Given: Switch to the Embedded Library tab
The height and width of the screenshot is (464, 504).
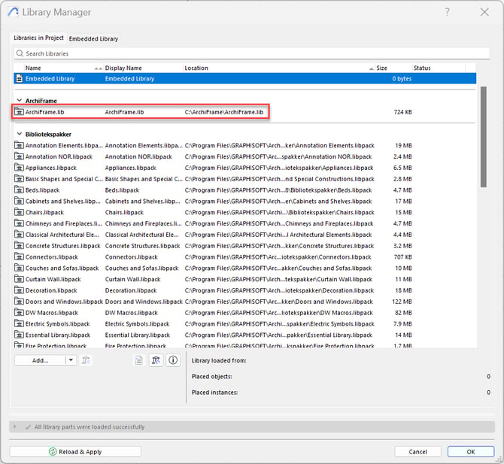Looking at the screenshot, I should pyautogui.click(x=93, y=38).
